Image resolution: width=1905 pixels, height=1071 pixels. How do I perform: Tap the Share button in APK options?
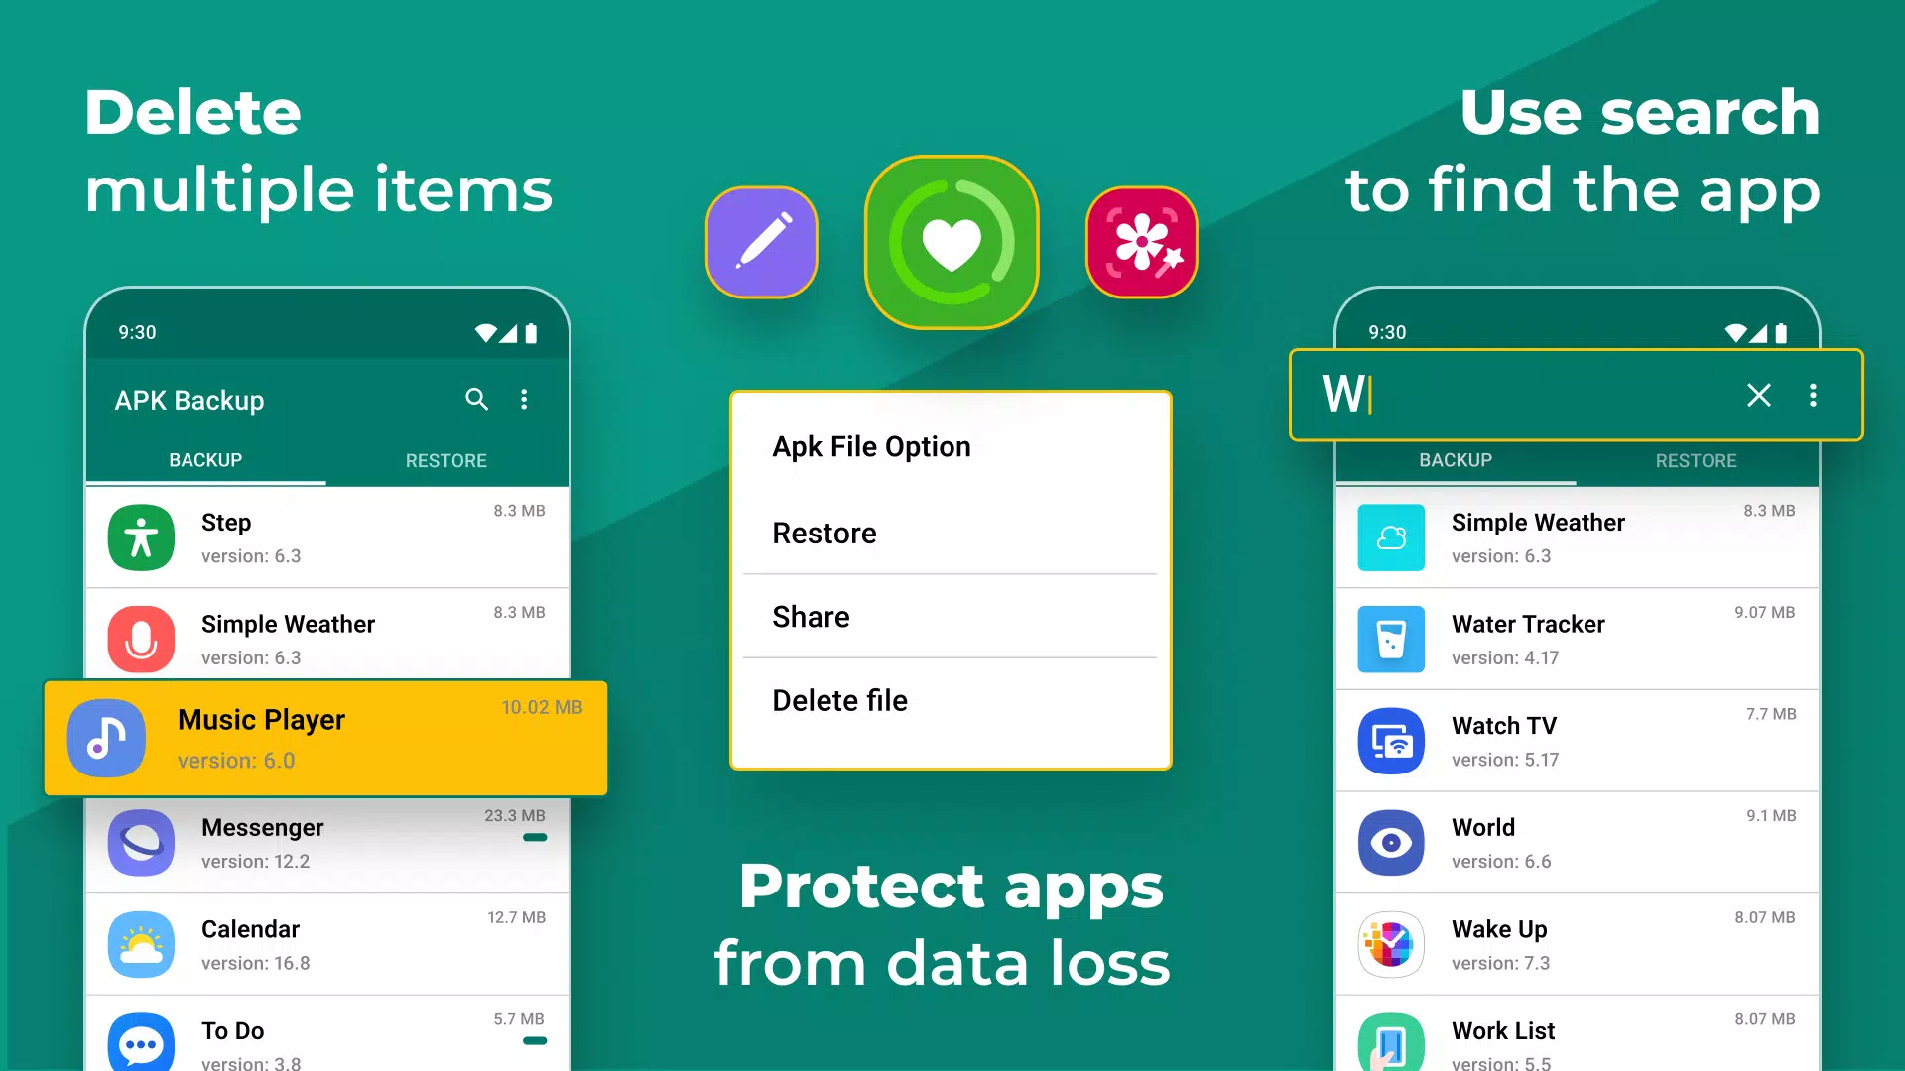point(810,616)
